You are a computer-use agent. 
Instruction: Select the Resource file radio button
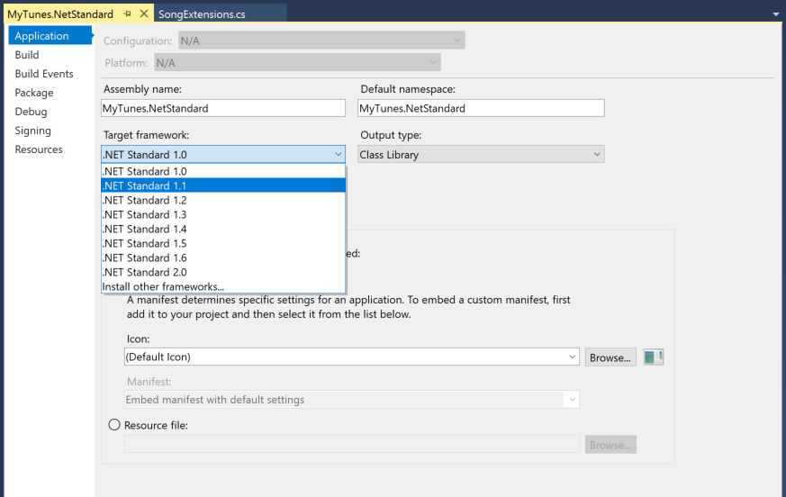114,425
